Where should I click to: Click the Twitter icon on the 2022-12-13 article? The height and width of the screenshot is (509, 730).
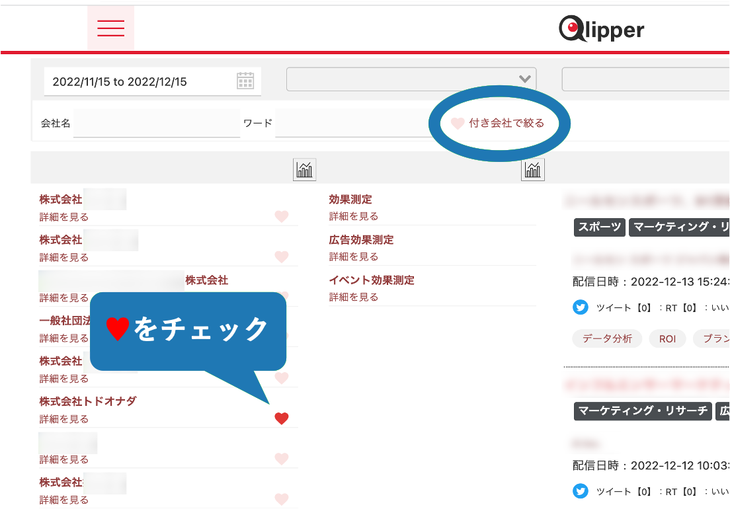(581, 307)
